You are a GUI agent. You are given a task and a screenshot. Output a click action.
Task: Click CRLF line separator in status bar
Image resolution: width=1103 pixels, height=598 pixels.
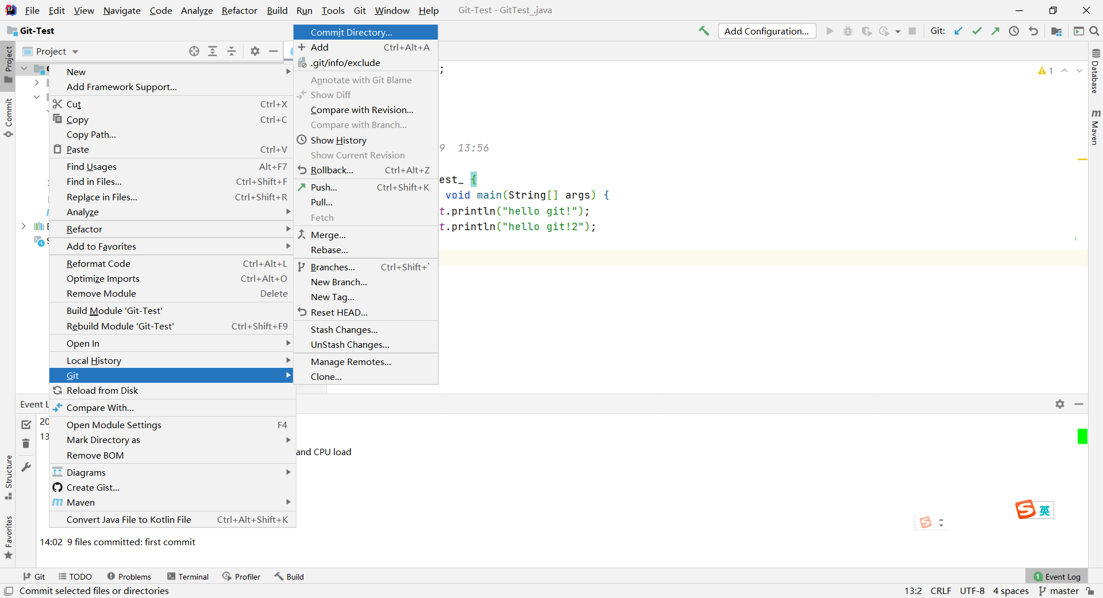[x=941, y=591]
